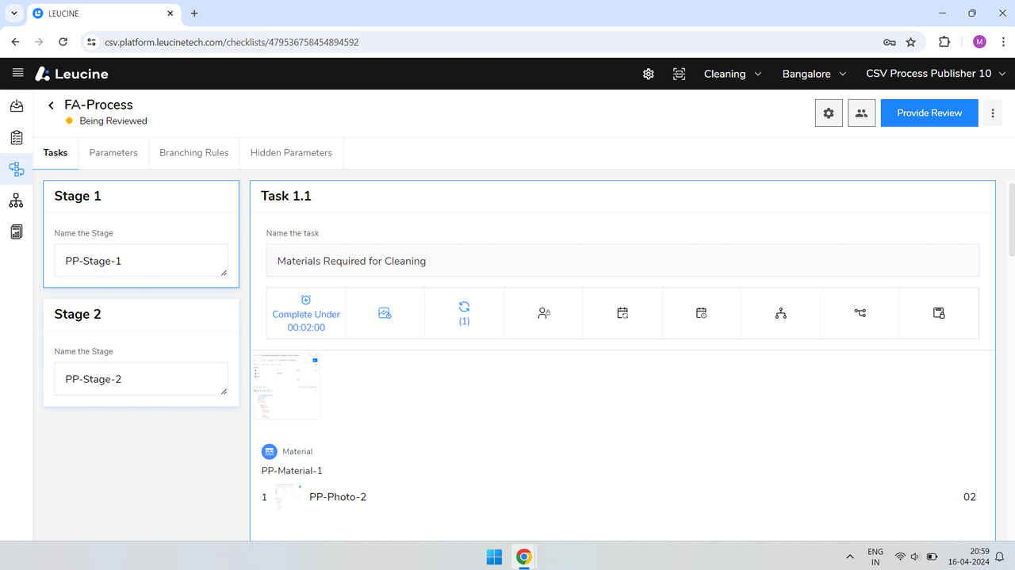Open the Hidden Parameters tab

[291, 153]
